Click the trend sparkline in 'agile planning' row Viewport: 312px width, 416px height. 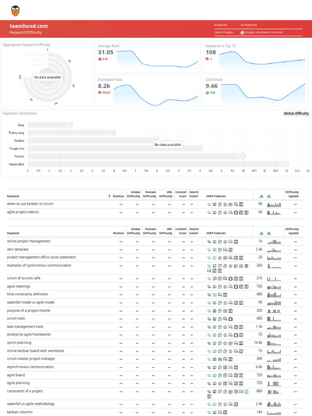point(274,383)
